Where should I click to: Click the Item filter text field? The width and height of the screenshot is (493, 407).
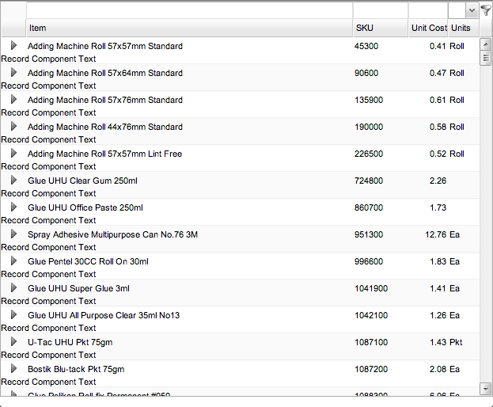[188, 10]
